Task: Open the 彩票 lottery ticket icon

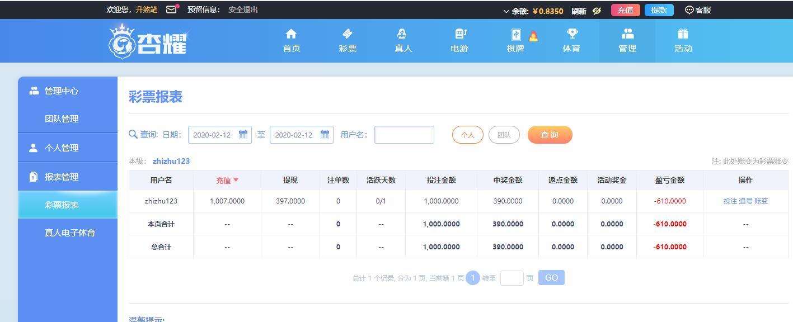Action: (347, 34)
